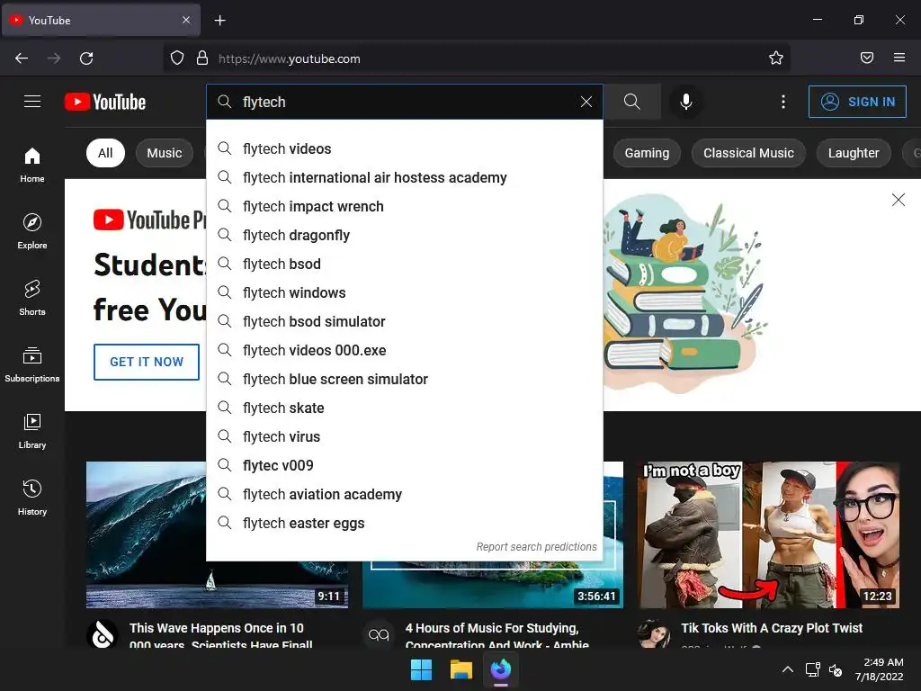
Task: Go to Home in sidebar
Action: 32,166
